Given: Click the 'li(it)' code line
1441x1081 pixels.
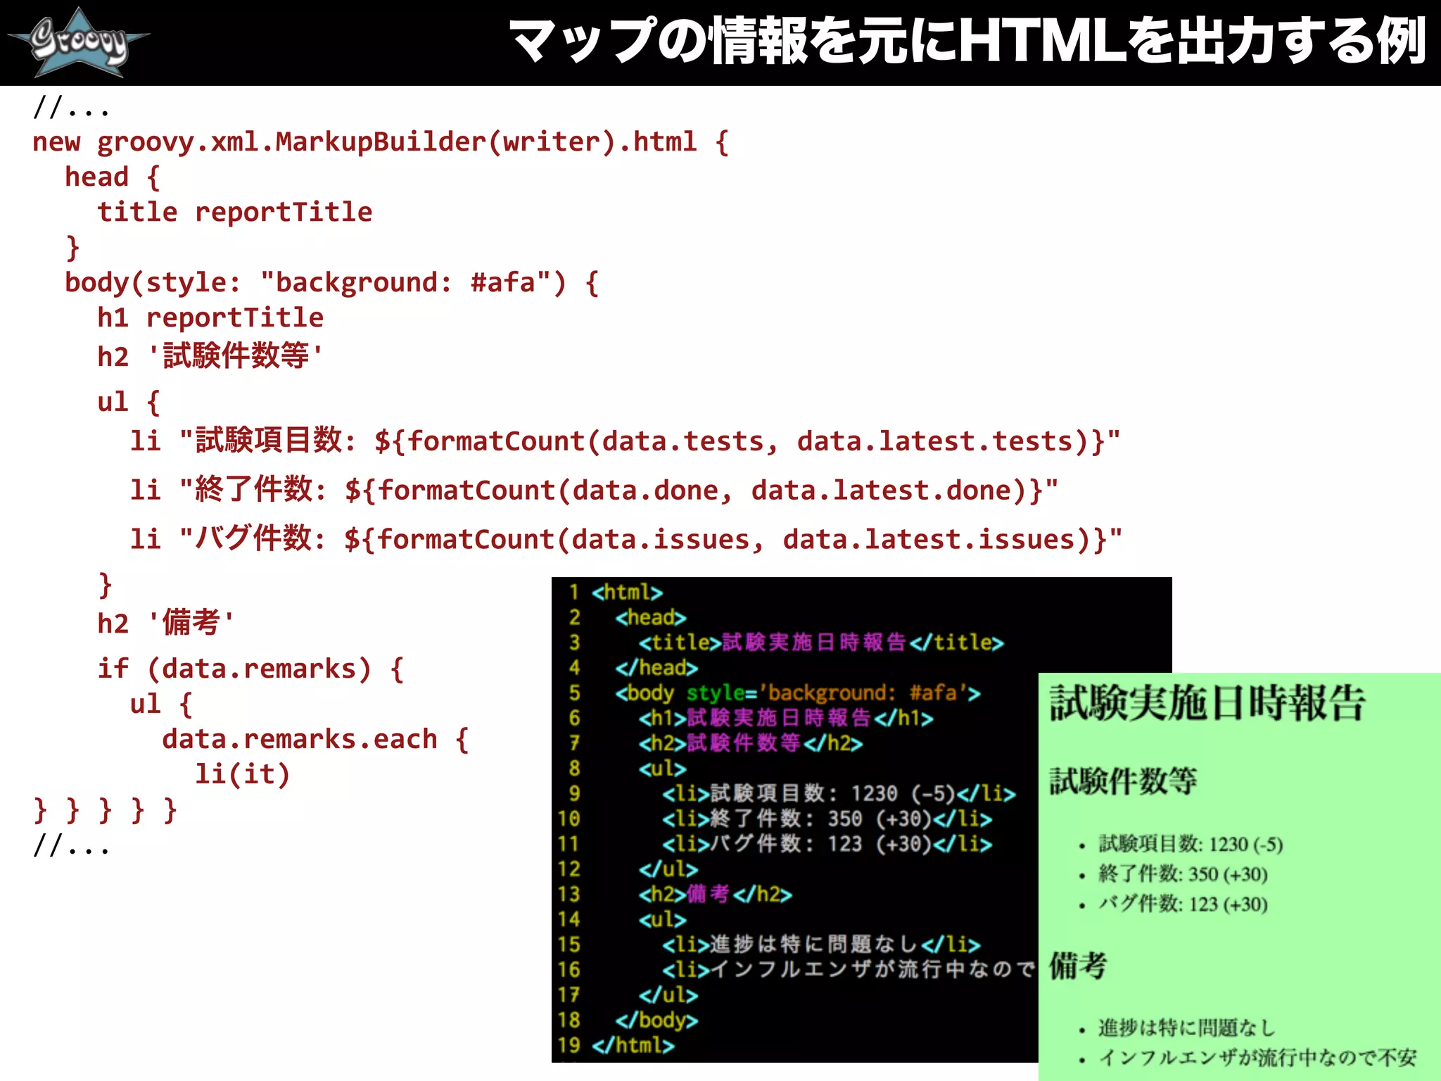Looking at the screenshot, I should pyautogui.click(x=243, y=774).
